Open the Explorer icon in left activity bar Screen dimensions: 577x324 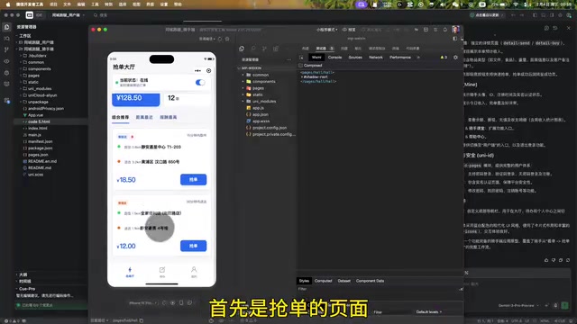6,27
